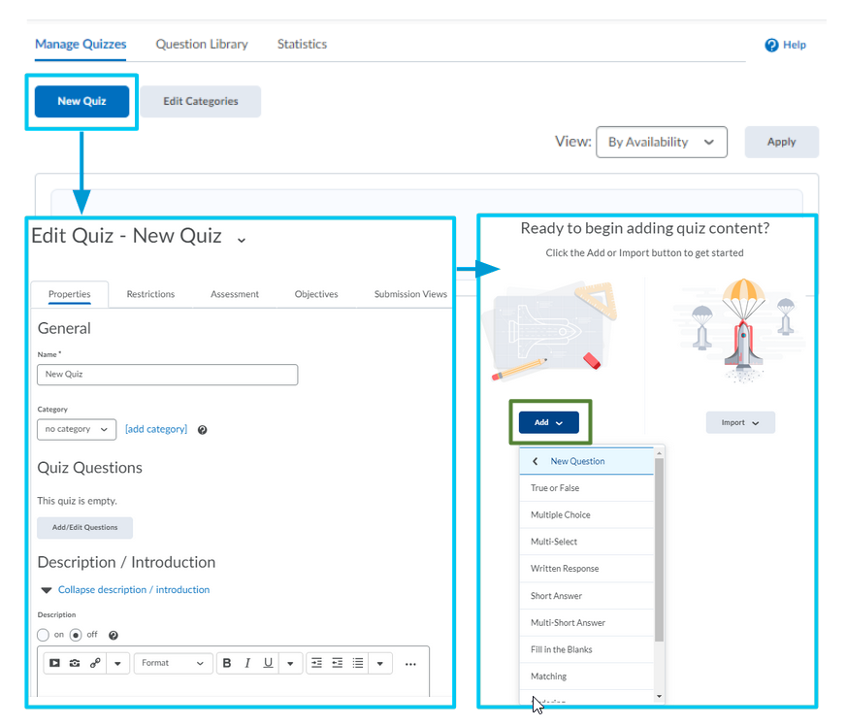The height and width of the screenshot is (726, 846).
Task: Select the description 'off' radio button
Action: (x=76, y=635)
